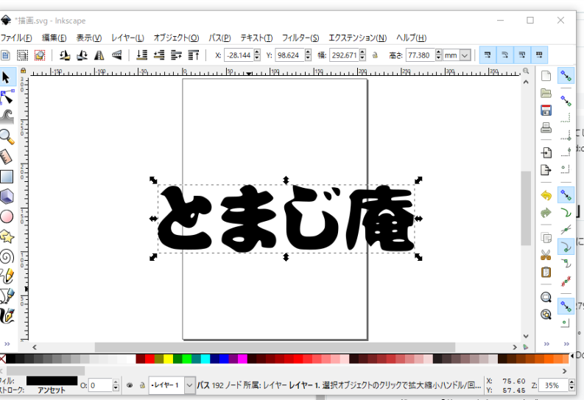Open the 編集(E) menu

tap(54, 38)
